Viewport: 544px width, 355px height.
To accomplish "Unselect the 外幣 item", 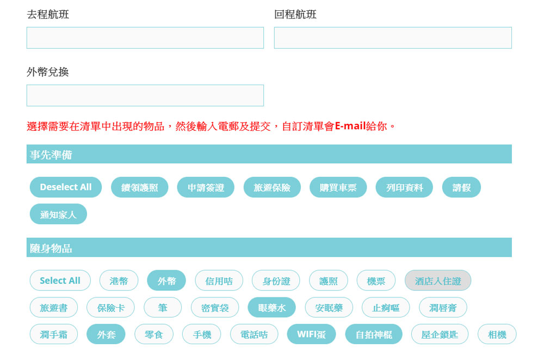I will 166,281.
